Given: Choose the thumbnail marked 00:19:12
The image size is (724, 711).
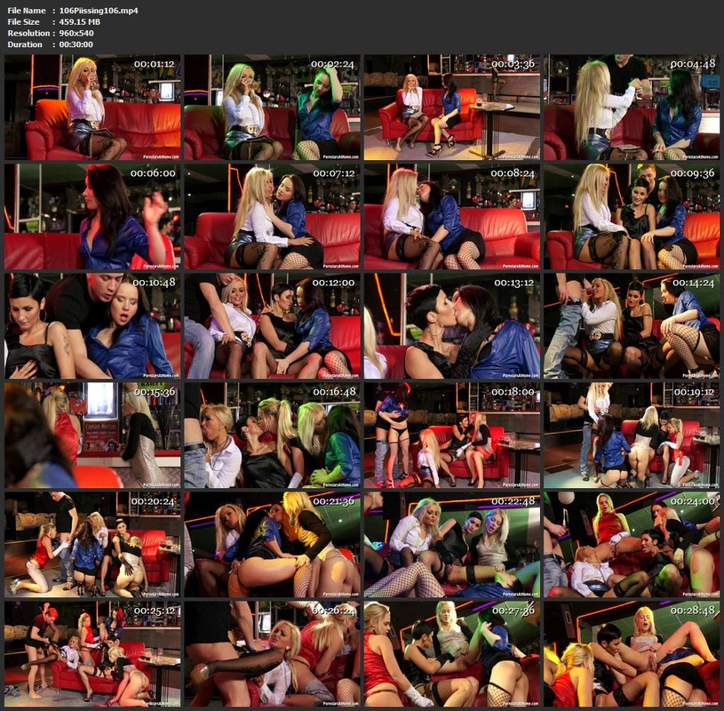Looking at the screenshot, I should (632, 435).
